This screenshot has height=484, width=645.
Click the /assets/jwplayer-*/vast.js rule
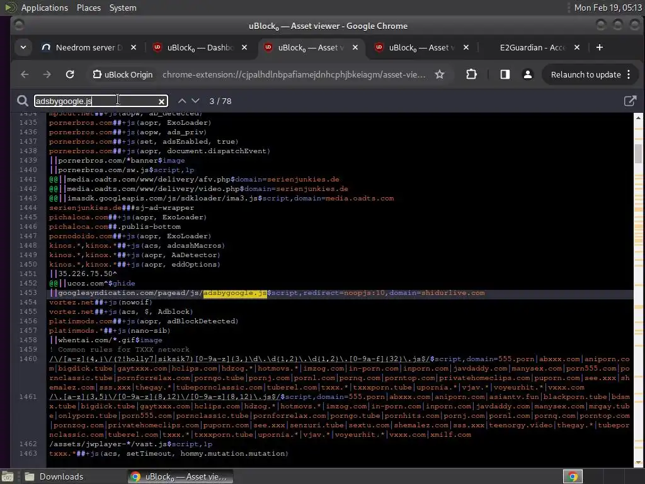point(131,444)
